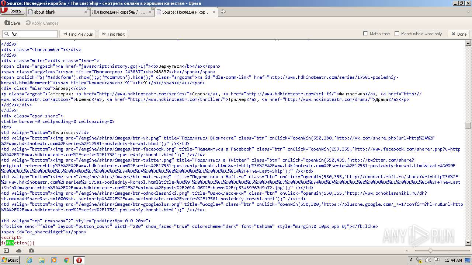Screen dimensions: 472x265
Task: Click the btn-facebook.png image line
Action: click(231, 152)
